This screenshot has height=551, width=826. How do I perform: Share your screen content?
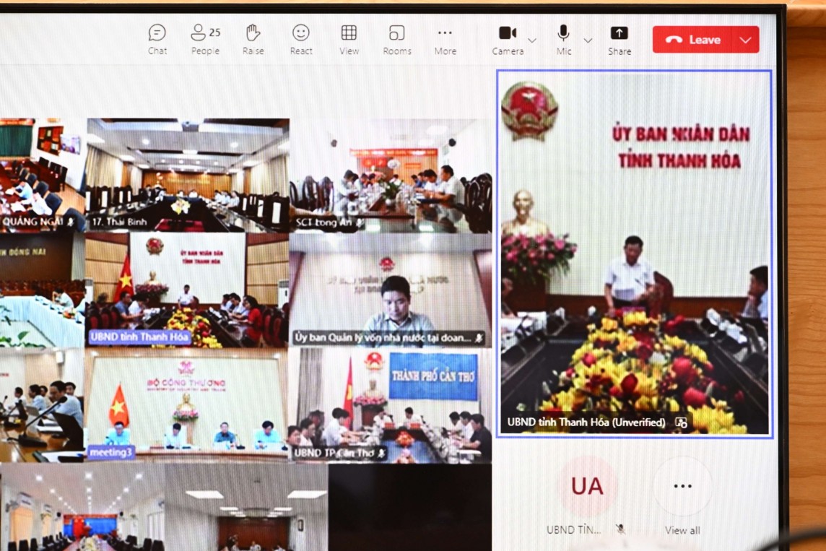(x=619, y=39)
